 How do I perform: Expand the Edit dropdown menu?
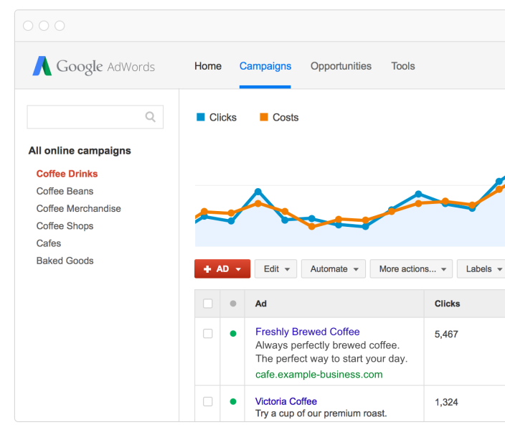pos(275,269)
